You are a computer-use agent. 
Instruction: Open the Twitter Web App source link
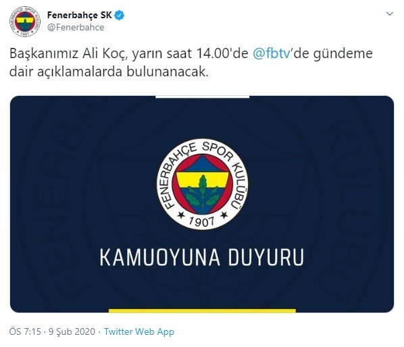pyautogui.click(x=139, y=331)
